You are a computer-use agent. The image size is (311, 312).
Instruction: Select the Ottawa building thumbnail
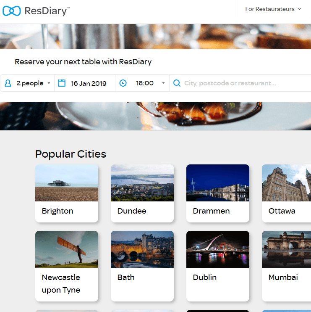(x=286, y=183)
